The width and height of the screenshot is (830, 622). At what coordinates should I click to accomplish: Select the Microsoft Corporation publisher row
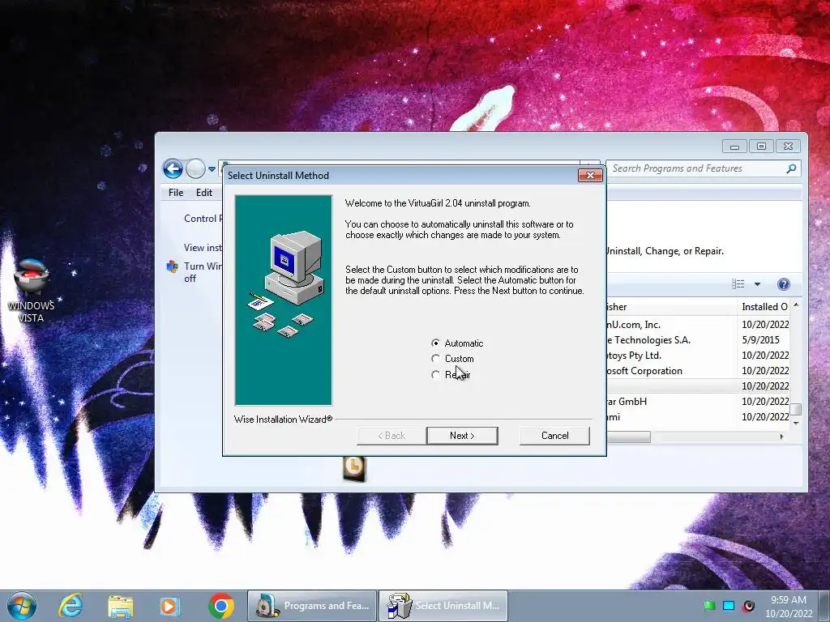click(698, 371)
